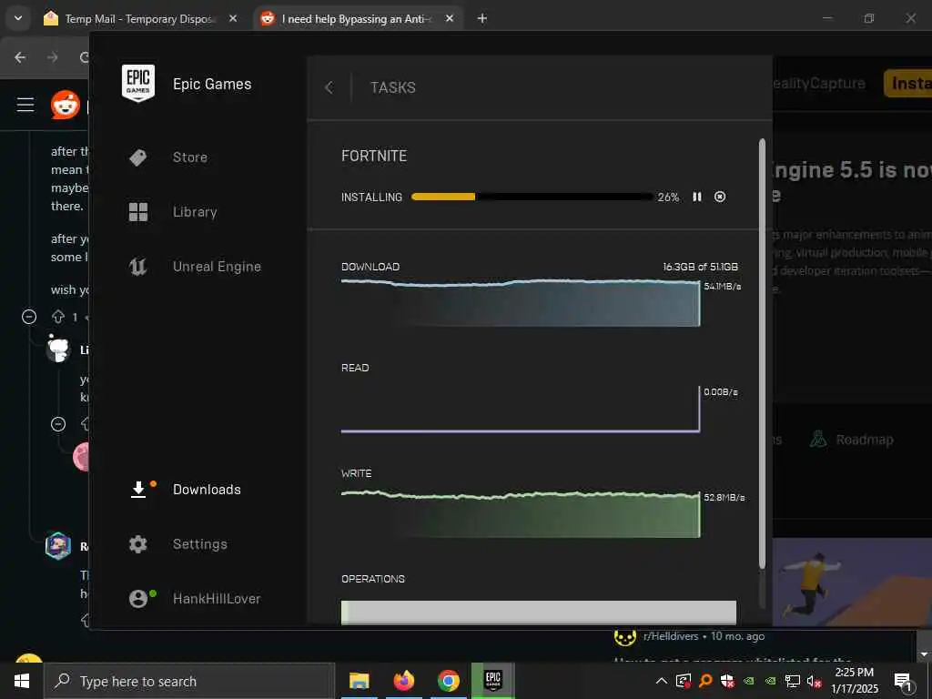Click the download graph area
This screenshot has width=932, height=699.
click(521, 302)
